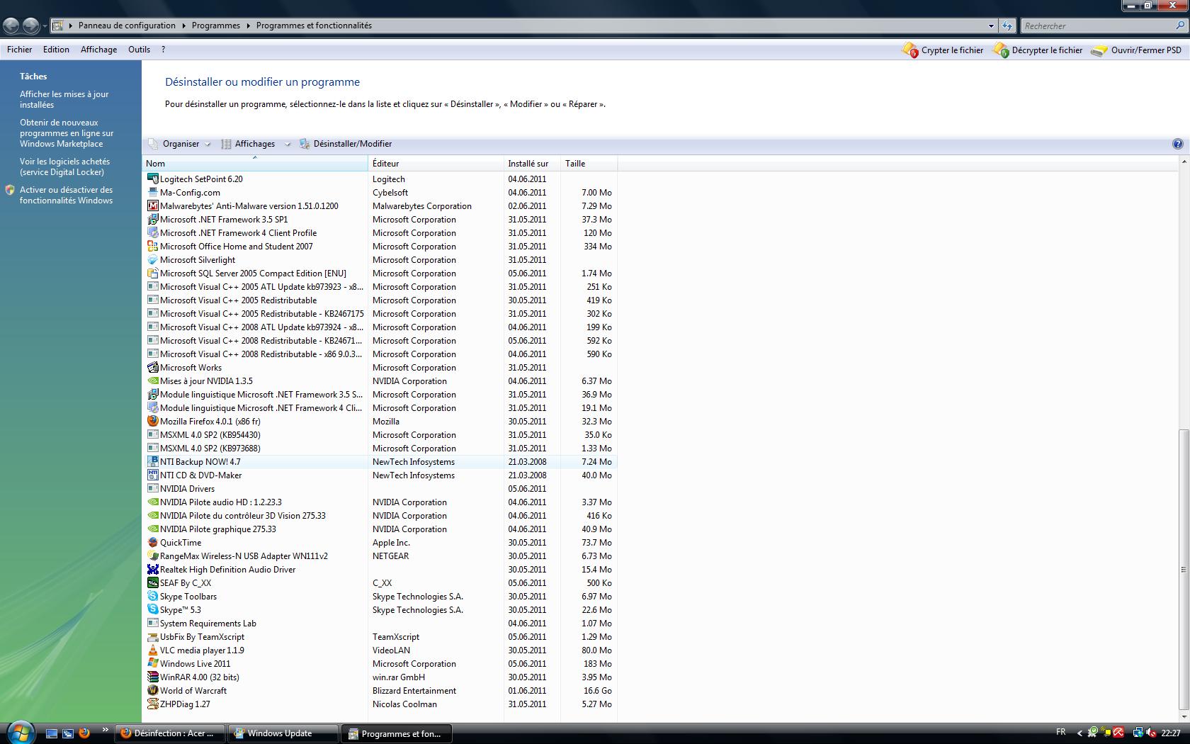Viewport: 1190px width, 744px height.
Task: Open help with the blue question mark icon
Action: (1177, 144)
